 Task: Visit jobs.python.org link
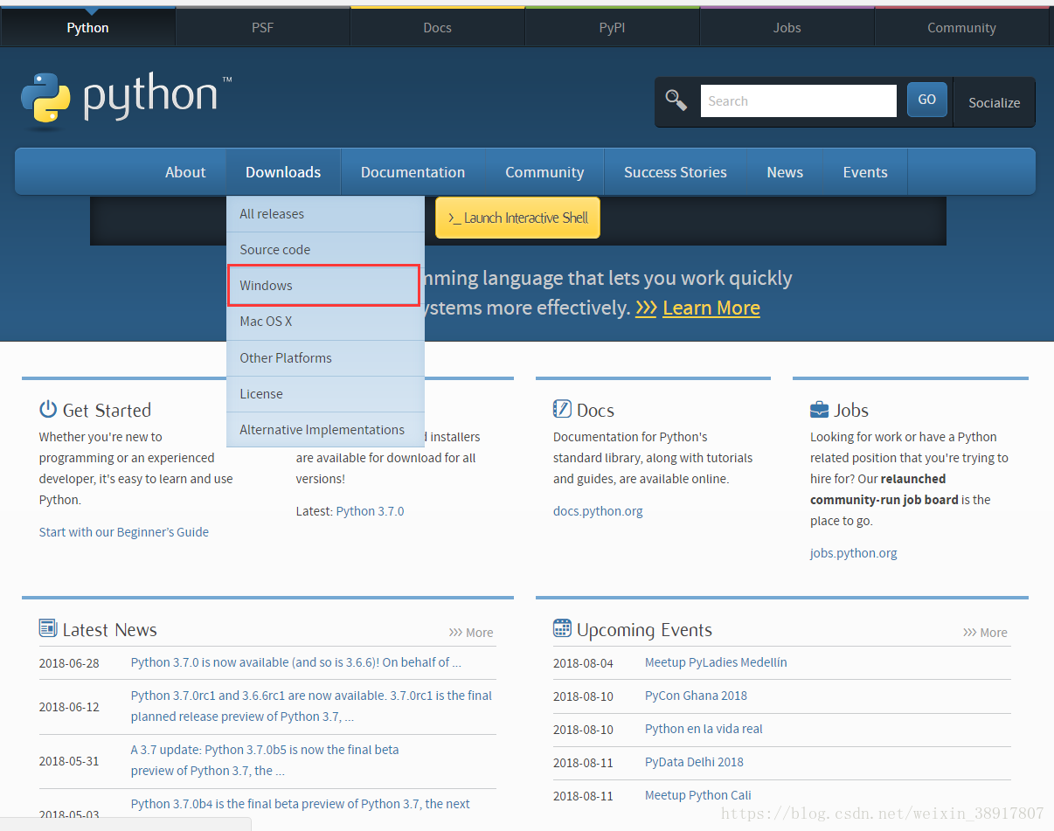854,553
